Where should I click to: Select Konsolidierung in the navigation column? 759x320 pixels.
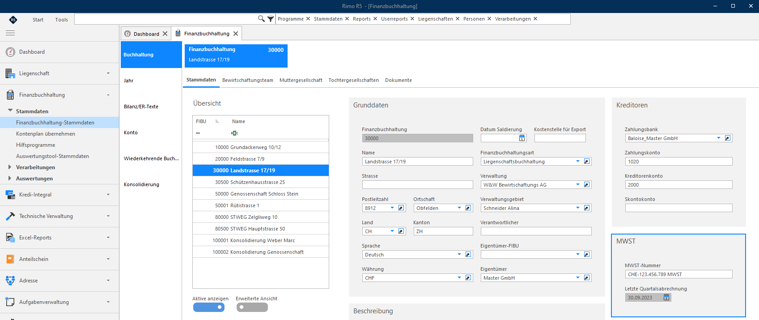coord(151,184)
